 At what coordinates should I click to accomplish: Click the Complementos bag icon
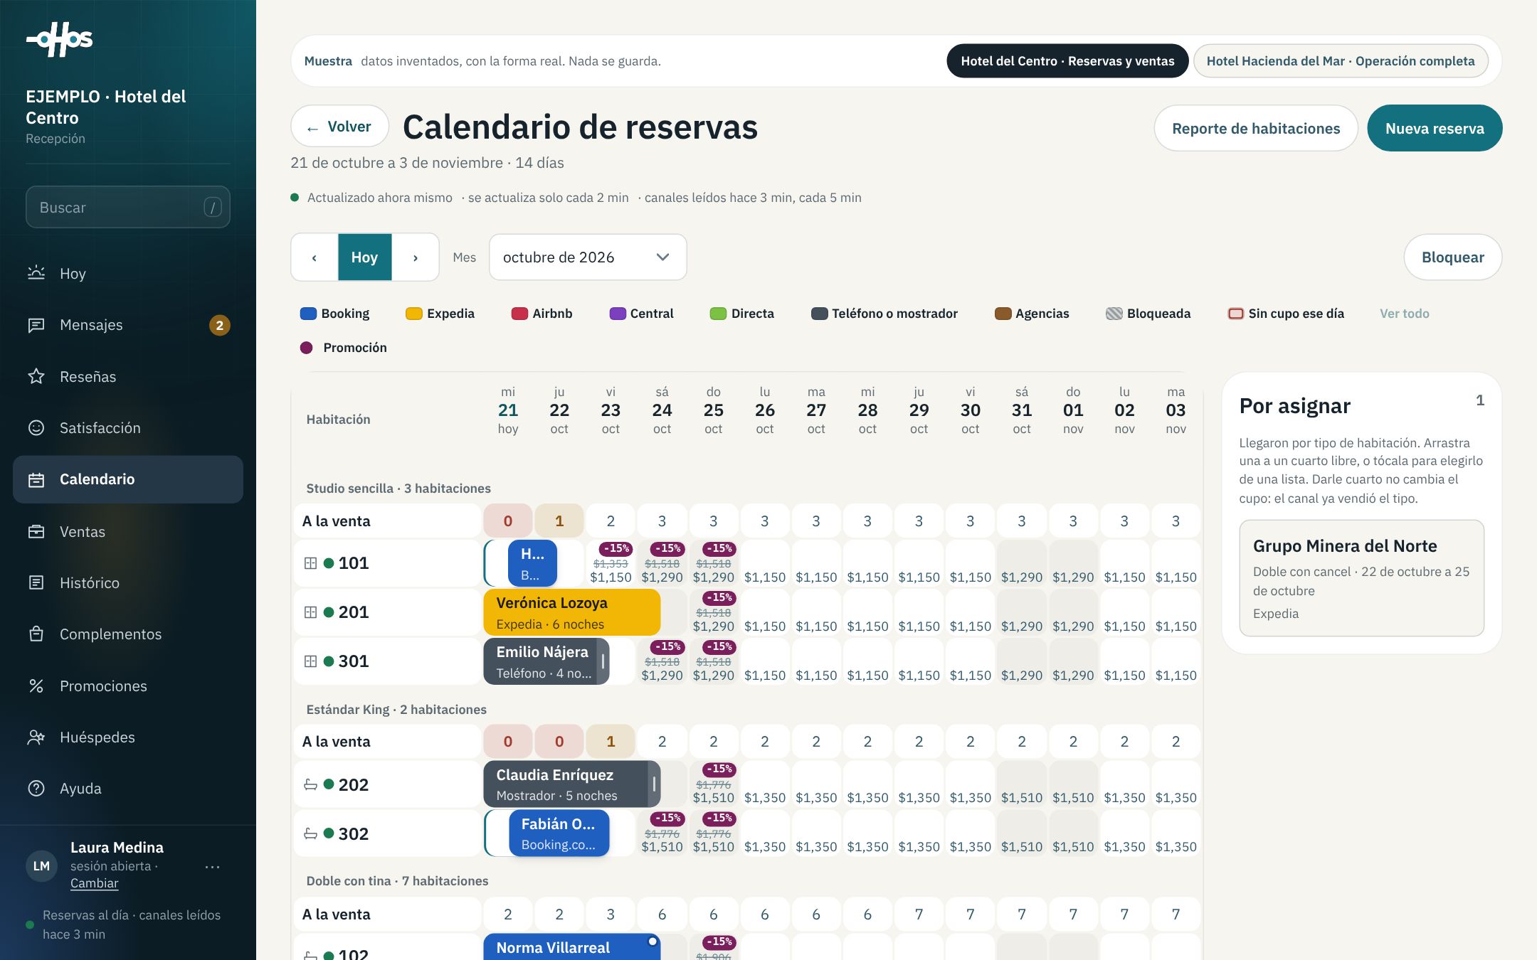(x=36, y=634)
